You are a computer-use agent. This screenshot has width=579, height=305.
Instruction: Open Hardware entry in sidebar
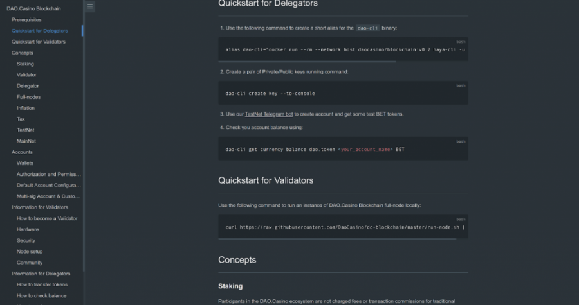(x=28, y=229)
